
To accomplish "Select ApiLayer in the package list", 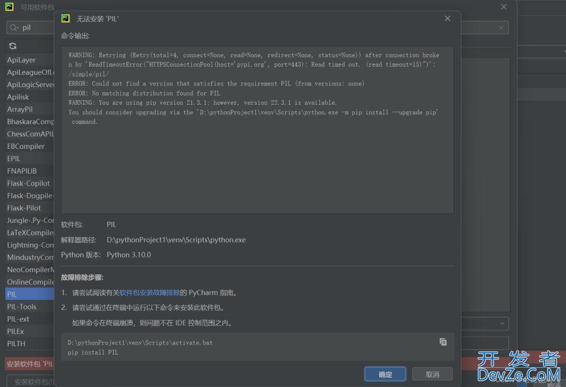I will coord(29,60).
